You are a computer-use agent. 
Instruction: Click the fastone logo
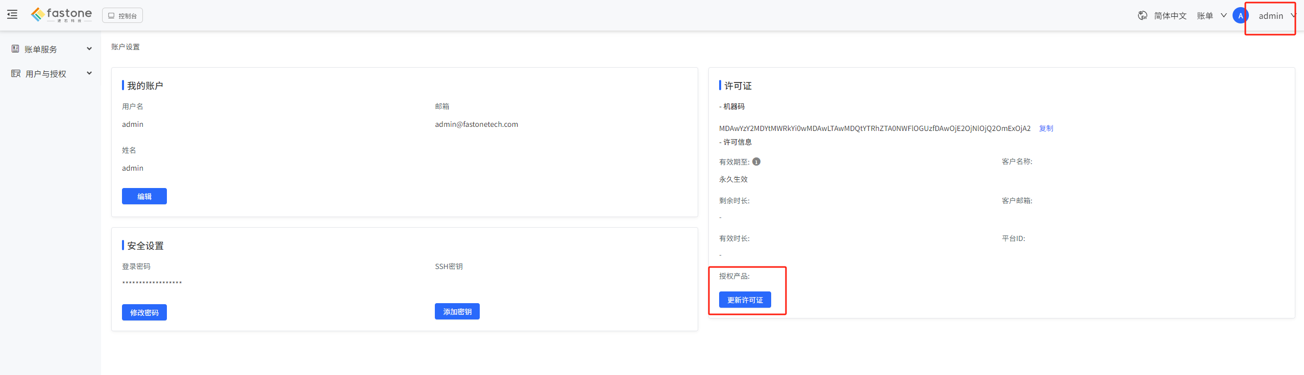61,15
